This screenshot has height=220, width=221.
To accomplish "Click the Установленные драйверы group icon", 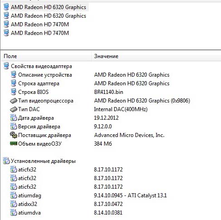I will (6, 161).
